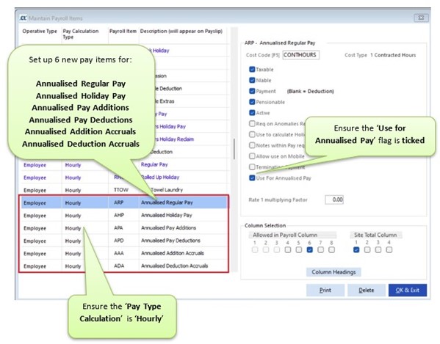
Task: Select the Annualised Pay Deductions row
Action: pos(124,241)
